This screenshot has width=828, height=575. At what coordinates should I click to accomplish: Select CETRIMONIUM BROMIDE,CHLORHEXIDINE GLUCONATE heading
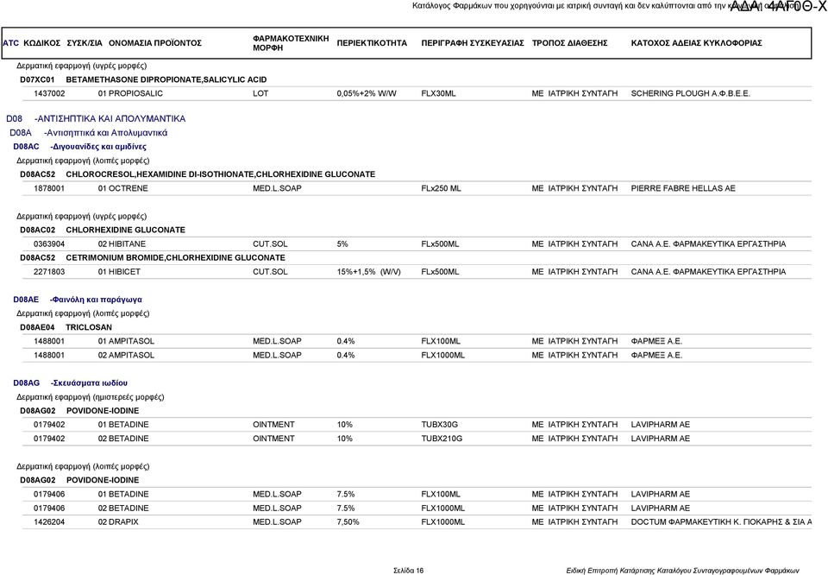click(153, 258)
